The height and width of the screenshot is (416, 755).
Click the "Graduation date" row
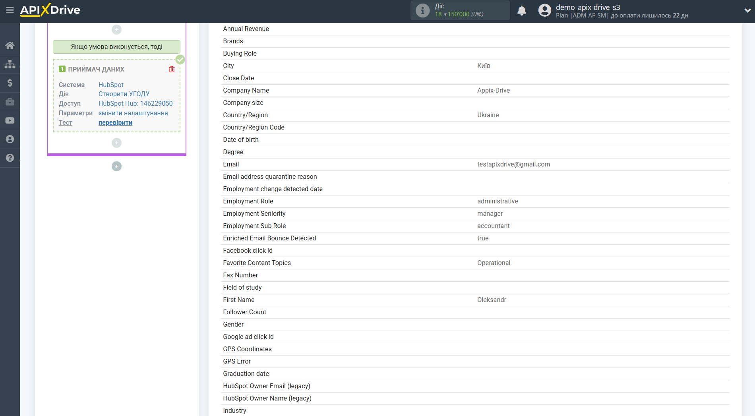point(475,373)
